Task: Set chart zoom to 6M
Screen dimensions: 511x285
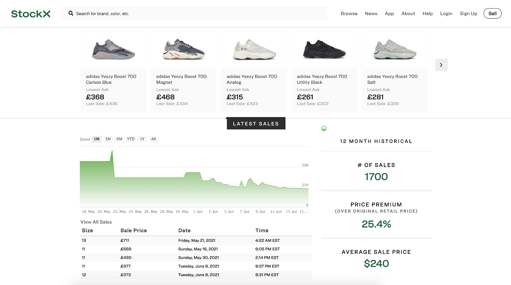Action: [x=119, y=139]
